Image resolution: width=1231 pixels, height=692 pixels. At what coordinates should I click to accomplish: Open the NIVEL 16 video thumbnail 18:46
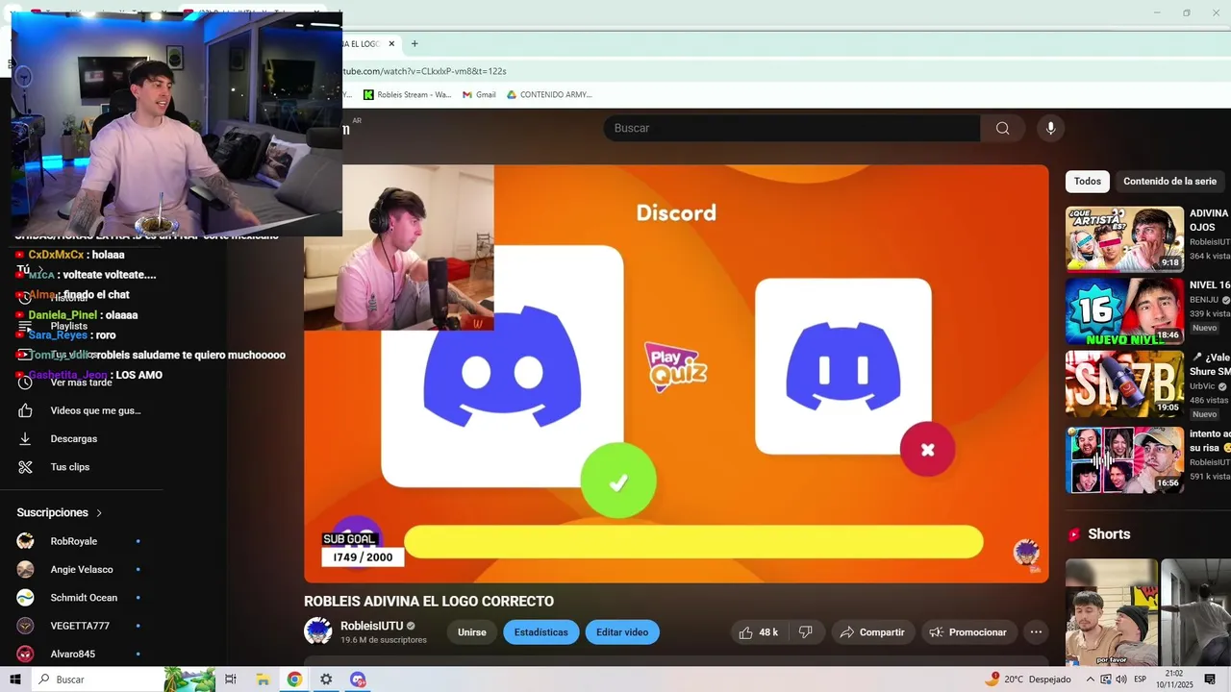coord(1124,311)
